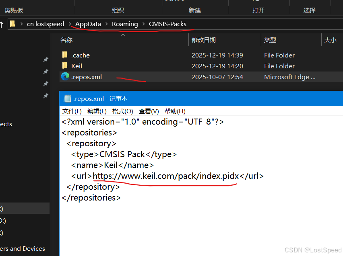Click the .cache folder icon
The image size is (343, 256).
tap(65, 55)
